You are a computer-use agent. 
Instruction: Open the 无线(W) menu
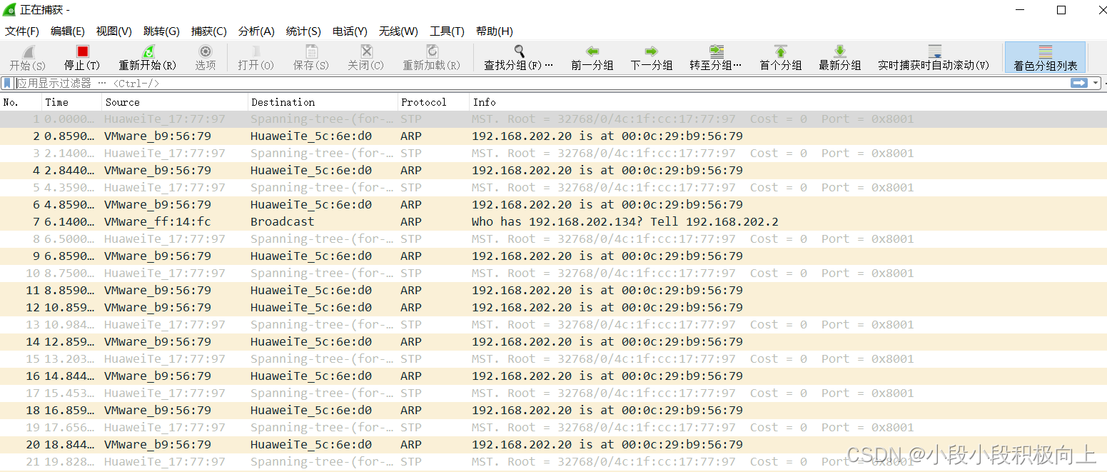tap(398, 31)
